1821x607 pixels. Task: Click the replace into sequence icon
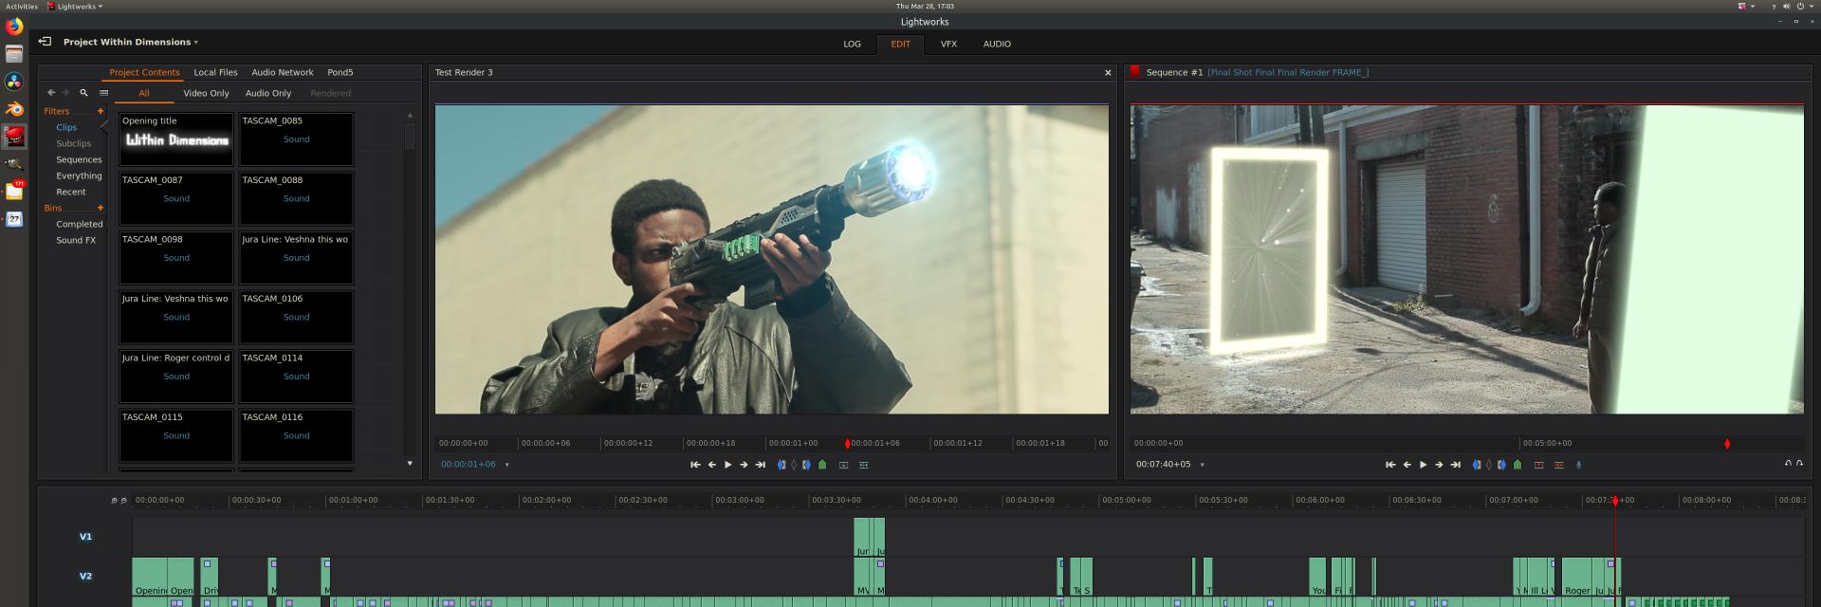(863, 465)
